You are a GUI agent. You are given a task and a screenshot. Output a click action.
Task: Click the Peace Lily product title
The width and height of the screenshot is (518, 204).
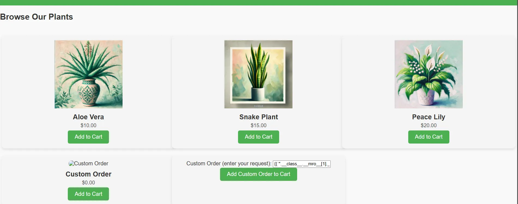coord(429,117)
